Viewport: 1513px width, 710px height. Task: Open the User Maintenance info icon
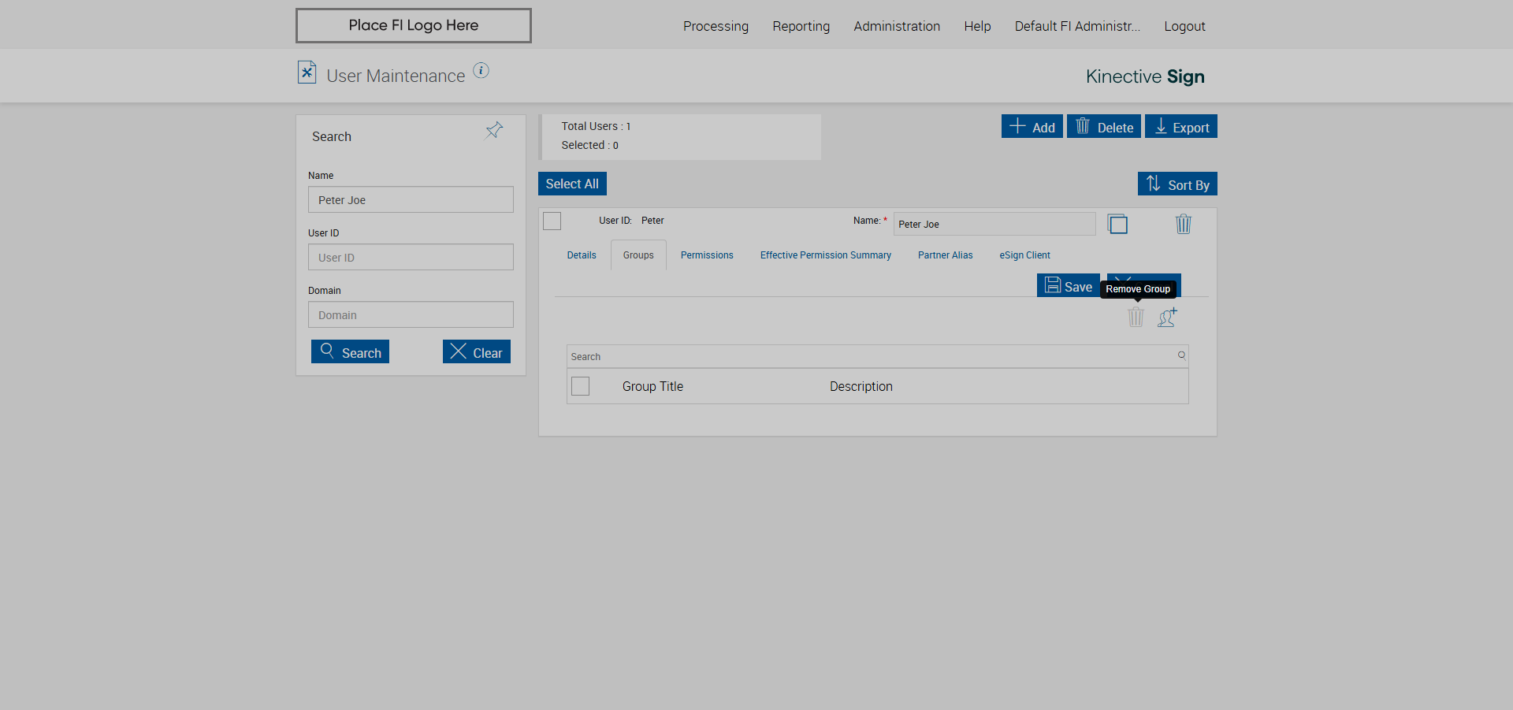pyautogui.click(x=481, y=71)
